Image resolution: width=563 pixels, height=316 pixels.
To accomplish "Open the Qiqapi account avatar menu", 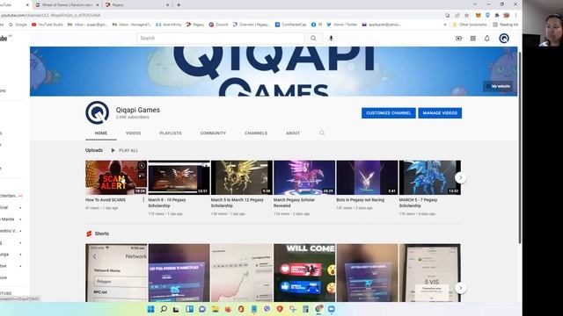I will (504, 39).
